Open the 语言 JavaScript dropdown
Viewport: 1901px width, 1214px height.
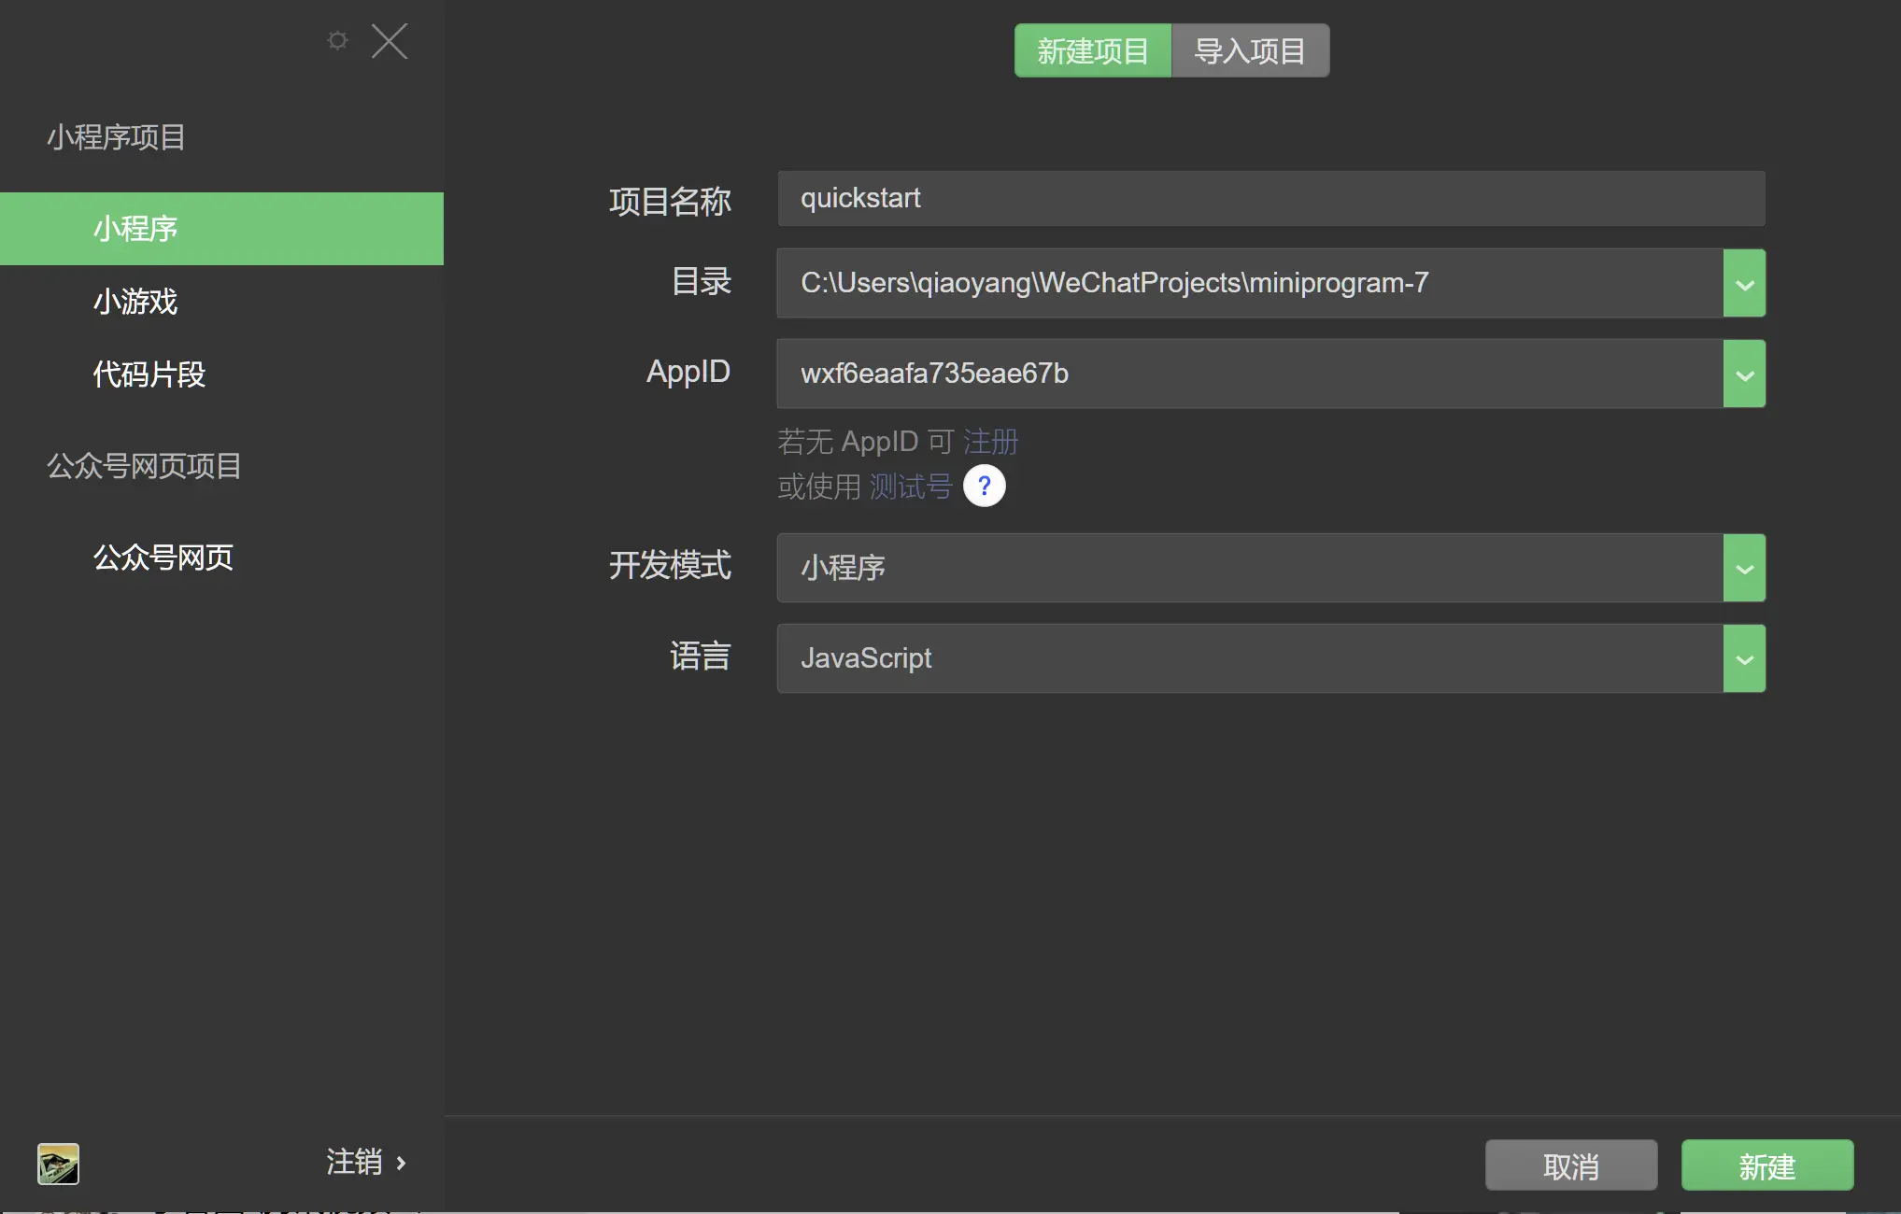tap(1743, 658)
